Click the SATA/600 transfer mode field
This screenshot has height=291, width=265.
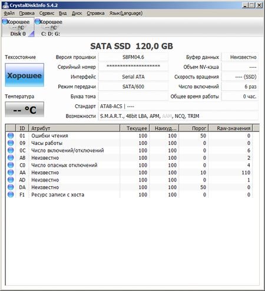pyautogui.click(x=133, y=87)
